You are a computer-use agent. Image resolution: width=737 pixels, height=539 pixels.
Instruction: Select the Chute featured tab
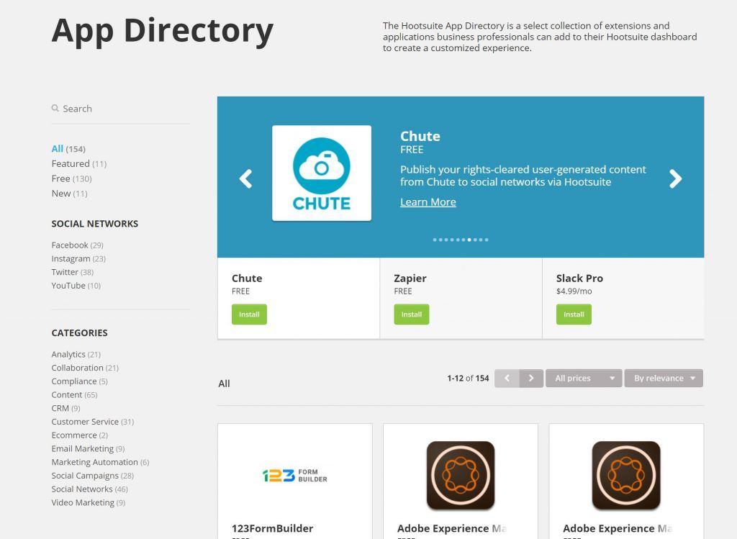299,298
